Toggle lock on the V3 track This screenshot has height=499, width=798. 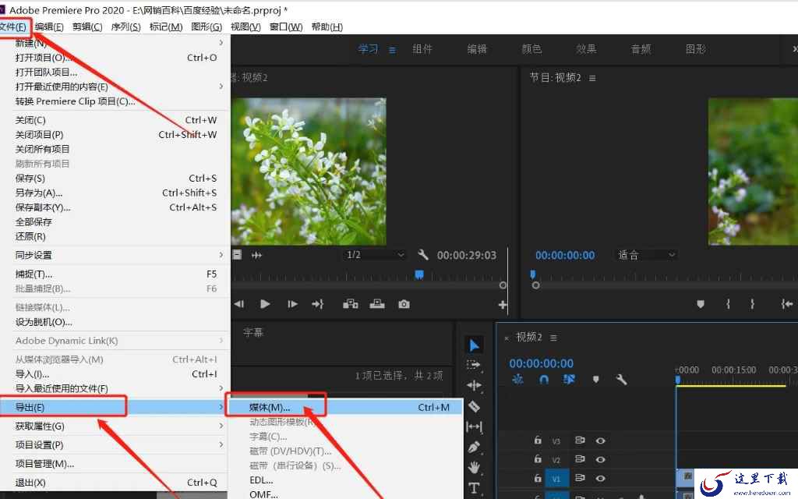click(538, 440)
